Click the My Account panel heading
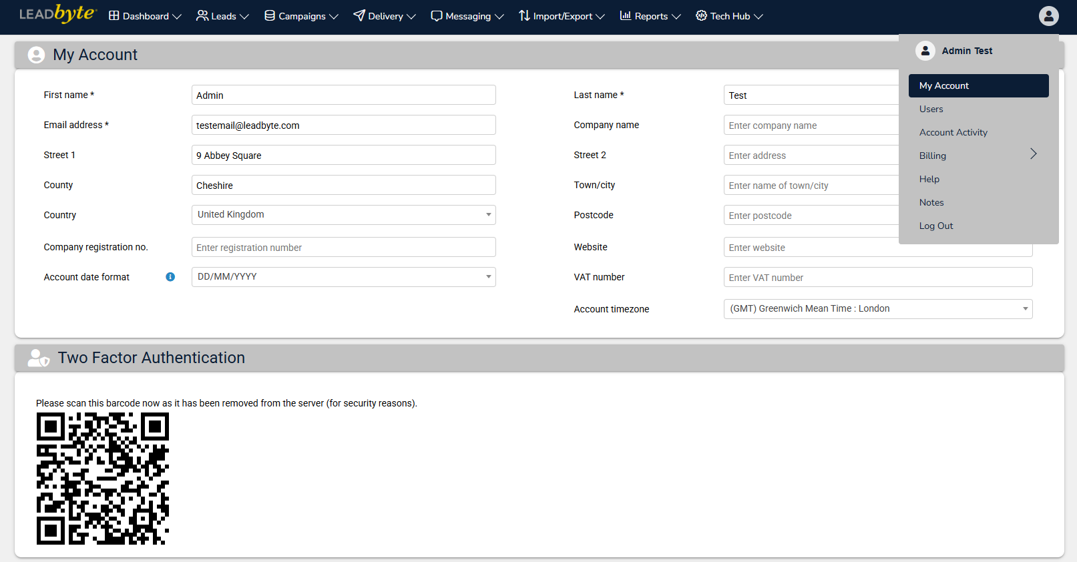Screen dimensions: 1077x562 pos(95,55)
